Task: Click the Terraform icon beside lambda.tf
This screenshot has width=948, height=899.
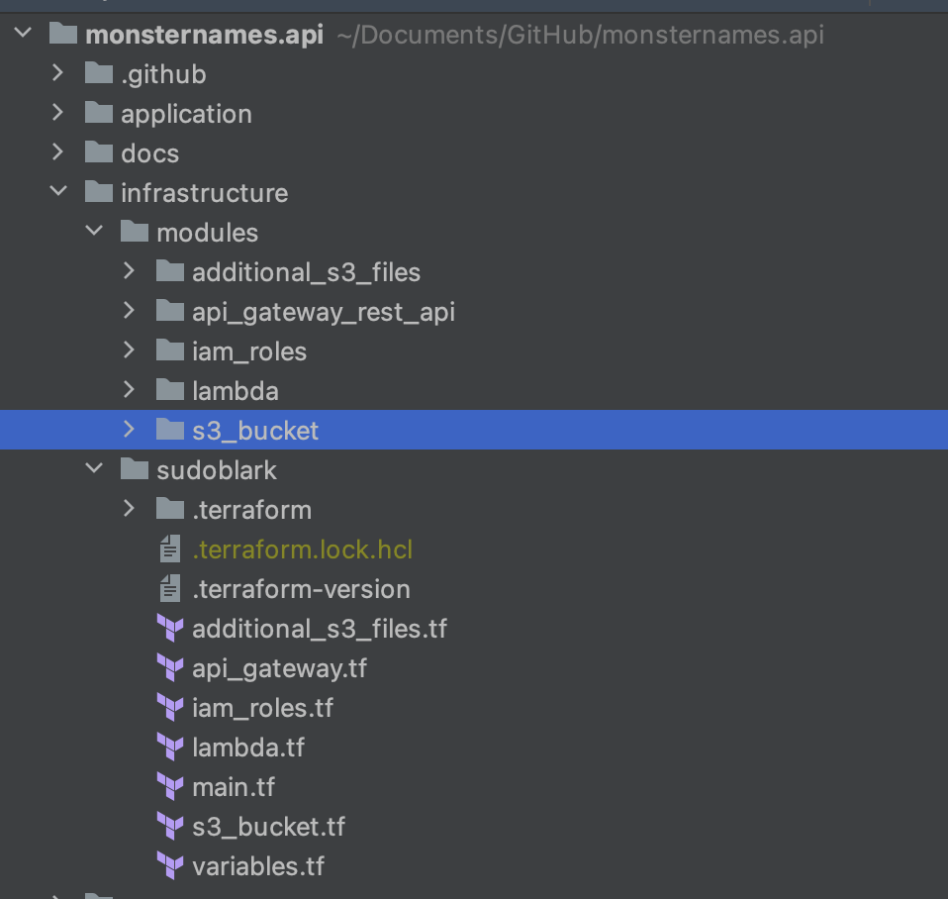Action: [x=170, y=747]
